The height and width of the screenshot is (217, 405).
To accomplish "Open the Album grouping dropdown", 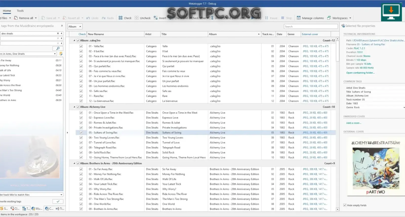I will click(75, 27).
